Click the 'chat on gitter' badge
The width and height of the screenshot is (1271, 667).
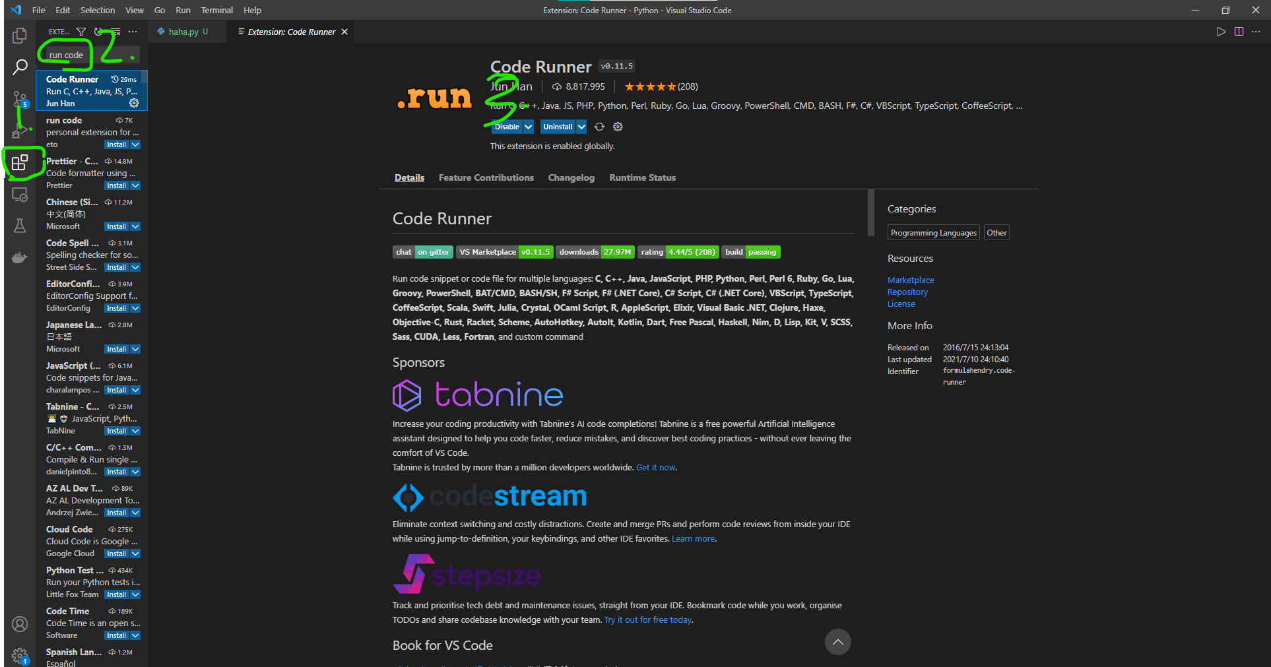click(x=422, y=252)
